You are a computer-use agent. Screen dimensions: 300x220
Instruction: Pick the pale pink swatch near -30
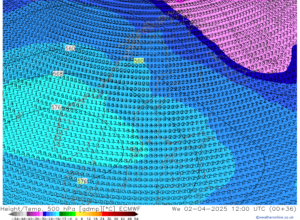[41, 214]
